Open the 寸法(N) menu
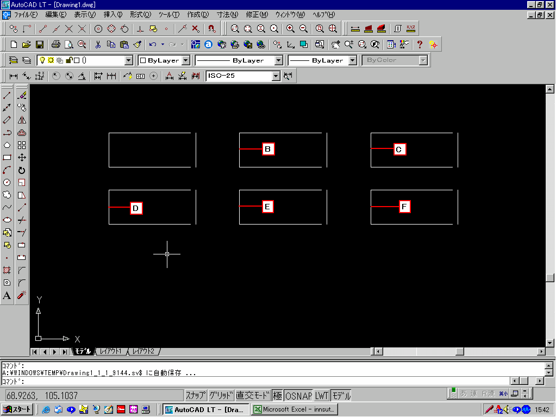 [227, 15]
